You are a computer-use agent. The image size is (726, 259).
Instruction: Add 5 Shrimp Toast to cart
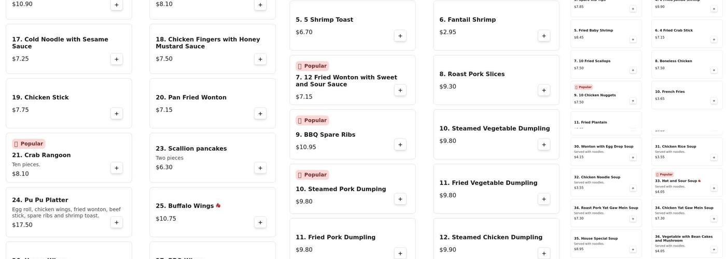[x=400, y=36]
